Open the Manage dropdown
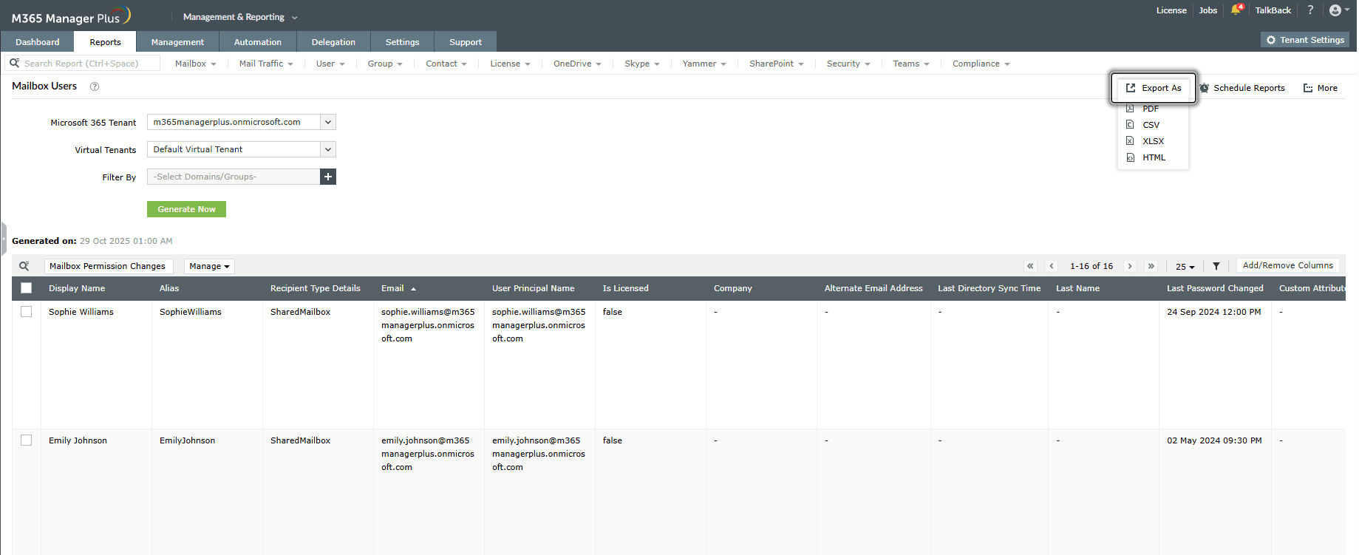The width and height of the screenshot is (1359, 555). click(x=209, y=266)
